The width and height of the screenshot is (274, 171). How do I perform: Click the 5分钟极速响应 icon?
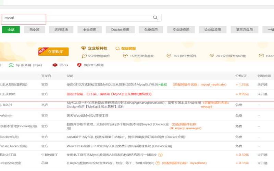pyautogui.click(x=84, y=56)
